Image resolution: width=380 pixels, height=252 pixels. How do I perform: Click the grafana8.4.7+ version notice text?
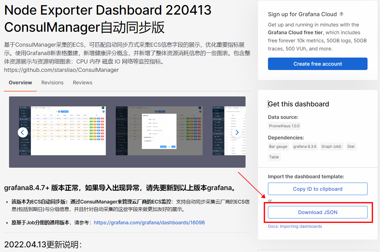click(x=120, y=188)
